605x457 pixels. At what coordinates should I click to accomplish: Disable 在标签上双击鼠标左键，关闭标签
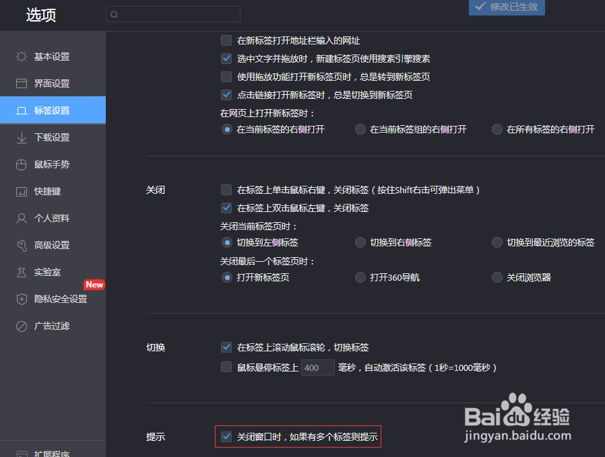point(226,208)
